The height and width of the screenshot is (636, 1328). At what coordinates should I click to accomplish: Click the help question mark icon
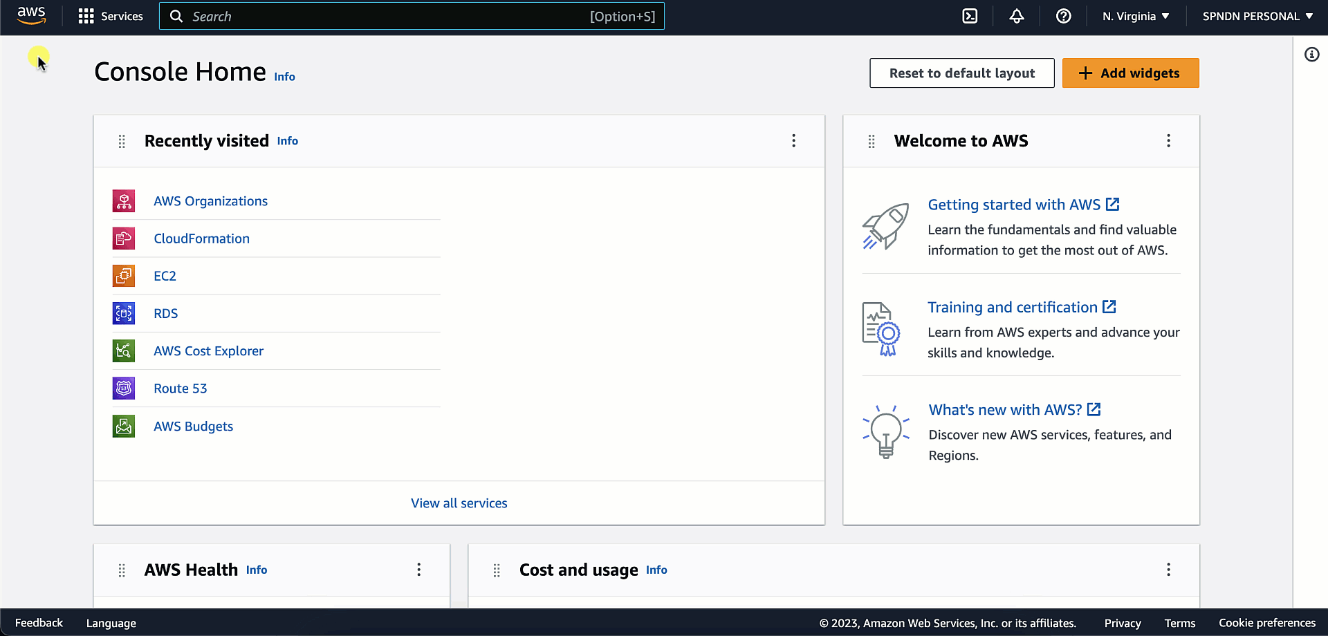(1063, 16)
